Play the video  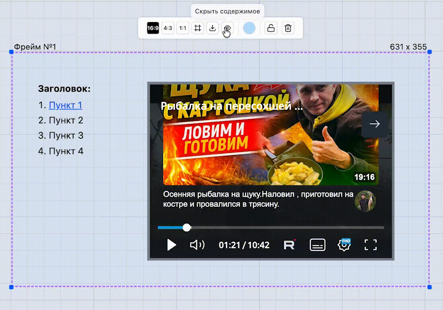coord(171,245)
